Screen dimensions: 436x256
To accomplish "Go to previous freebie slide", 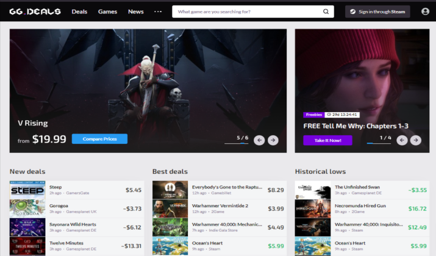I will (x=402, y=140).
